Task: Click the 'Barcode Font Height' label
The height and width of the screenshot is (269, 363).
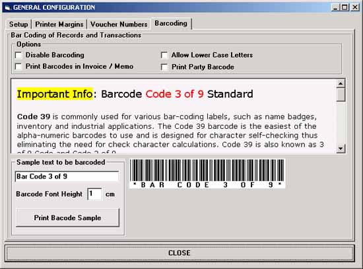Action: (x=49, y=194)
